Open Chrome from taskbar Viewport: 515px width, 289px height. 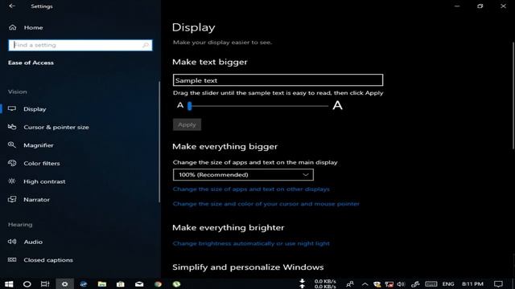click(158, 284)
